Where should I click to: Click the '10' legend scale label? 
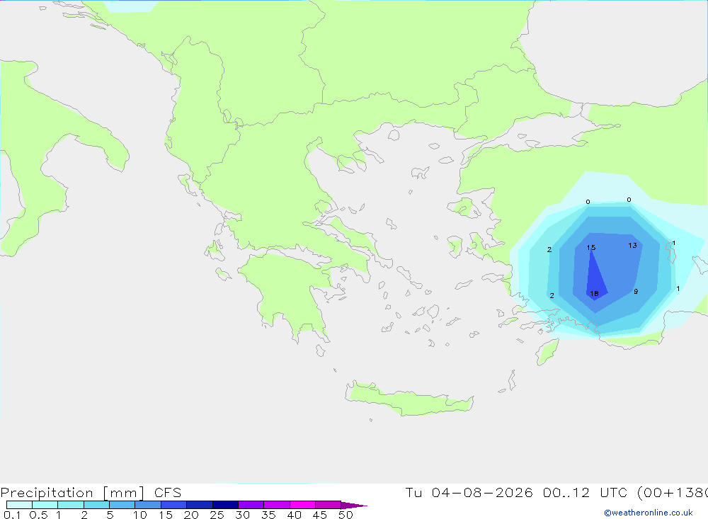[140, 515]
